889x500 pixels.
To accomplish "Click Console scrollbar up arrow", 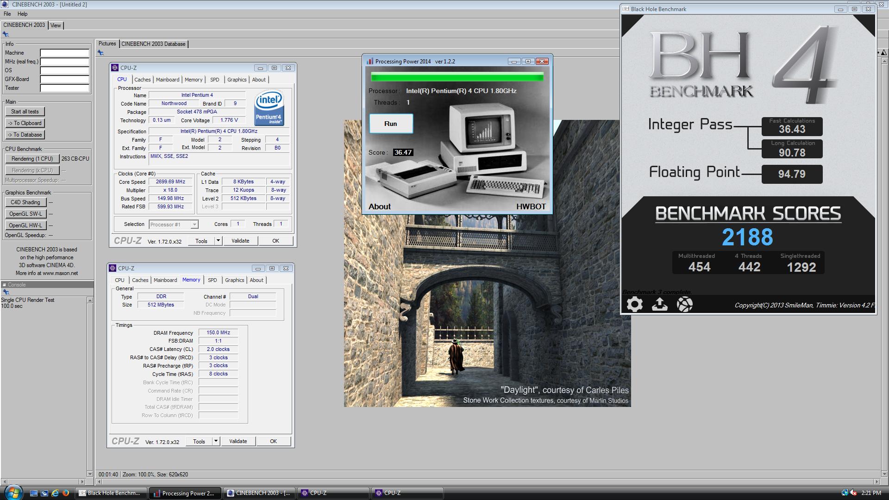I will (x=90, y=300).
